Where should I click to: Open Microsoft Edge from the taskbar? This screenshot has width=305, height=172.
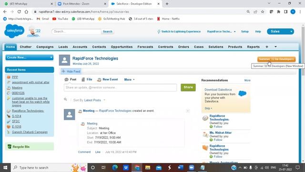click(x=115, y=168)
